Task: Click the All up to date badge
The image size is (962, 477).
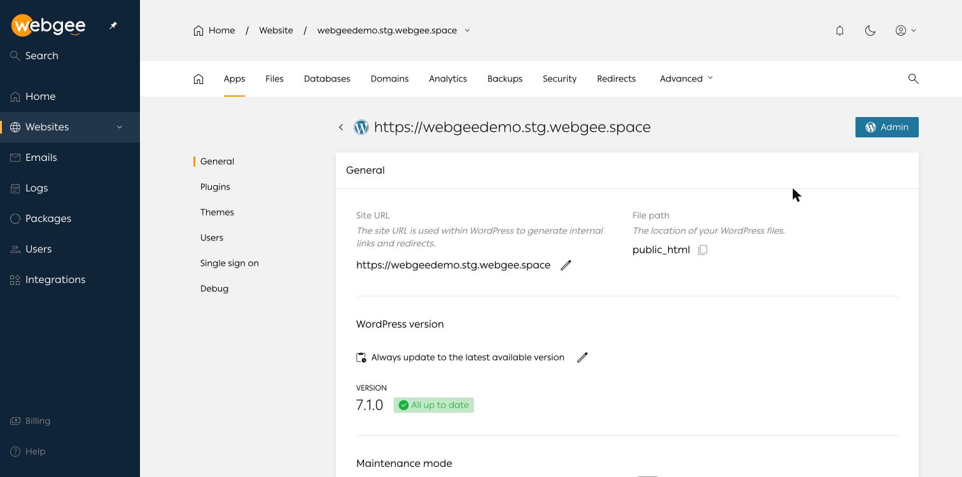Action: tap(434, 405)
